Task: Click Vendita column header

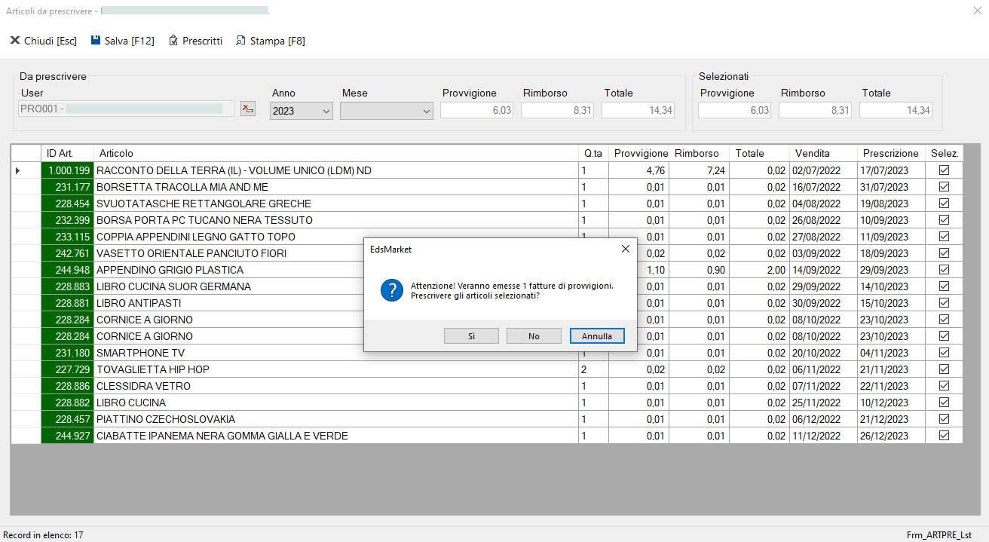Action: click(823, 153)
